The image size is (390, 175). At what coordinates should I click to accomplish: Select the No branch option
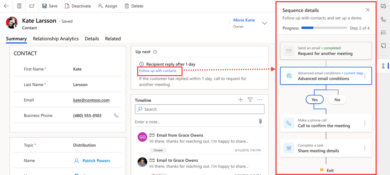[x=337, y=100]
